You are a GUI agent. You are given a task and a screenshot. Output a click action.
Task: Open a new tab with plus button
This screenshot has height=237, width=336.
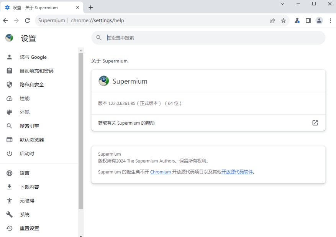pos(91,8)
